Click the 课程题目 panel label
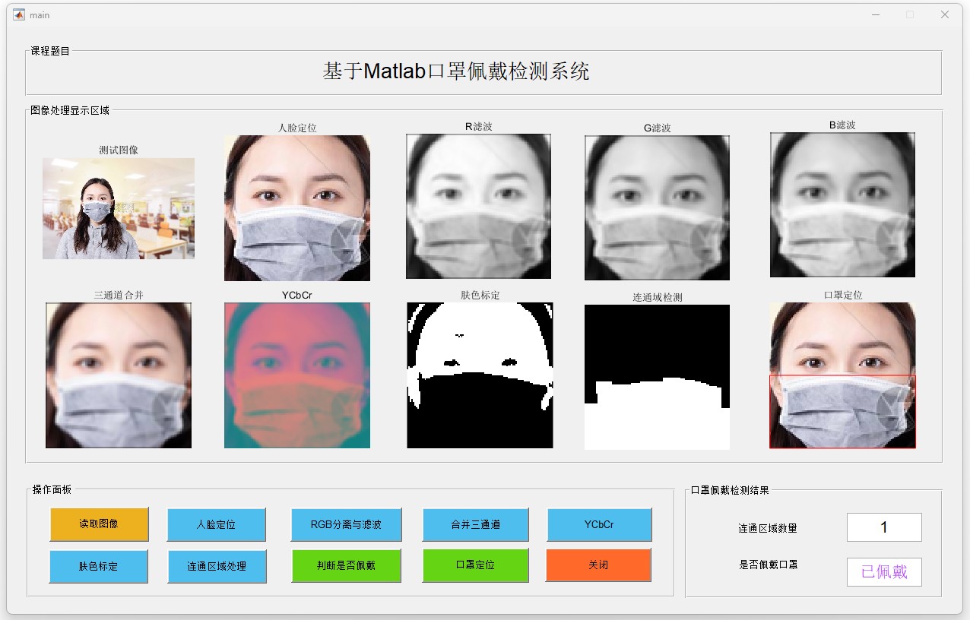Image resolution: width=970 pixels, height=620 pixels. [x=50, y=51]
